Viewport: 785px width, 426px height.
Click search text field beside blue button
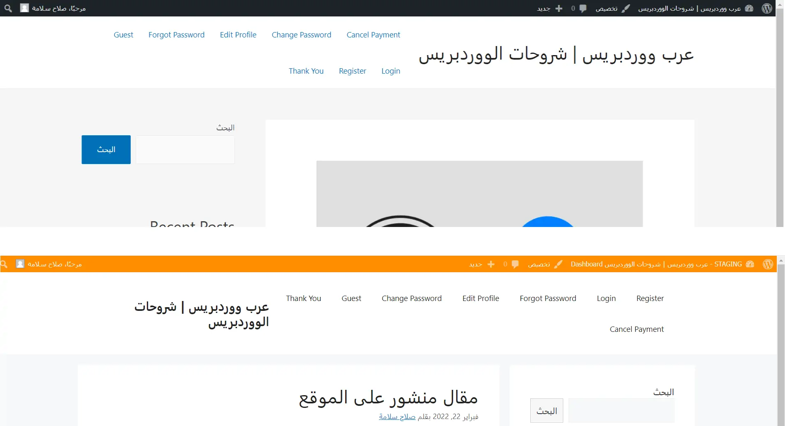coord(185,150)
